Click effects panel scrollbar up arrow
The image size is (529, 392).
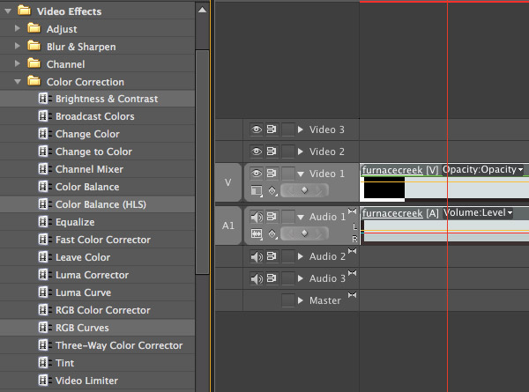[x=202, y=10]
